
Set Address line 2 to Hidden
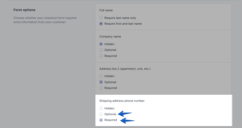click(x=101, y=76)
